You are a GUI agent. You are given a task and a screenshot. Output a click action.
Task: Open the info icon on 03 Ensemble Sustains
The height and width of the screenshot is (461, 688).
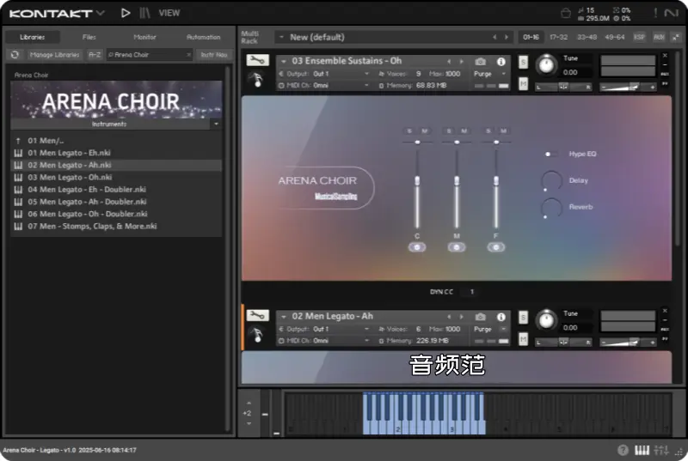pyautogui.click(x=501, y=62)
